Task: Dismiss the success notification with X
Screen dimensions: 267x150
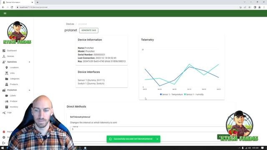Action: [157, 139]
